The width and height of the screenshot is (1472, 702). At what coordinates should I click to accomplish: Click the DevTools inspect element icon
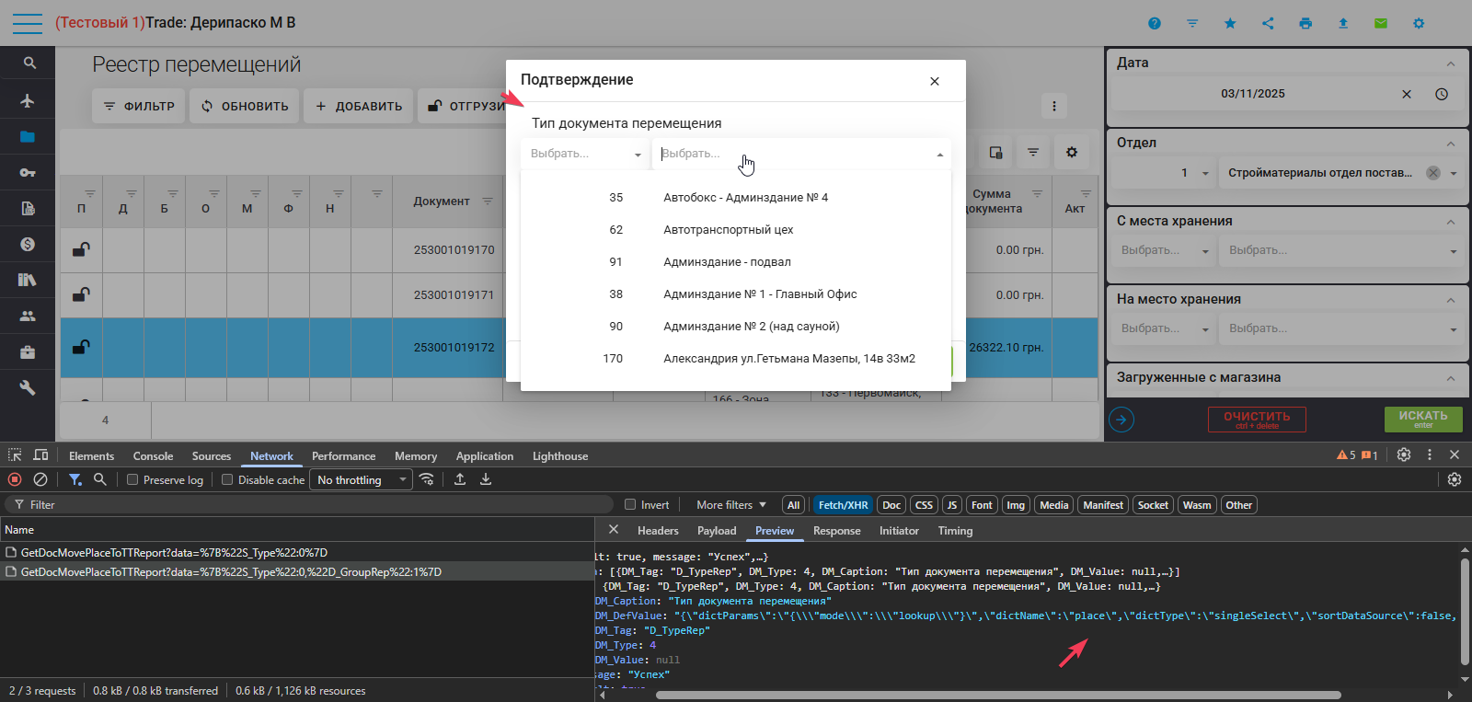(x=15, y=455)
